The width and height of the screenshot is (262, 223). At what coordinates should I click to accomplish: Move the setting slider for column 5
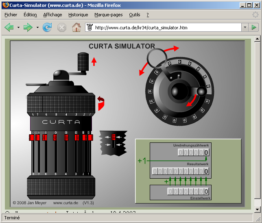[x=55, y=138]
